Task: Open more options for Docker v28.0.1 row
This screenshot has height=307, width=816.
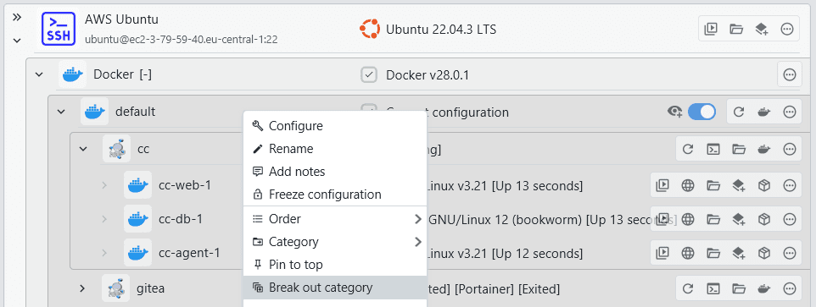Action: click(x=790, y=75)
